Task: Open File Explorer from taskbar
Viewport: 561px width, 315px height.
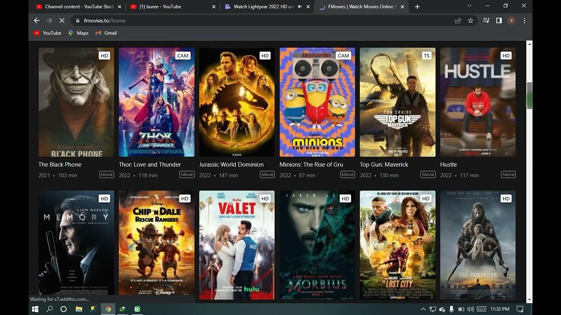Action: pos(79,309)
